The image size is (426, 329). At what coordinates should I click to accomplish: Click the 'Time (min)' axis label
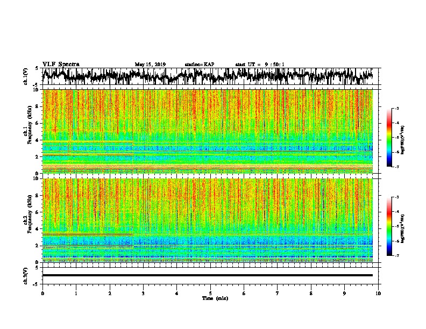215,298
